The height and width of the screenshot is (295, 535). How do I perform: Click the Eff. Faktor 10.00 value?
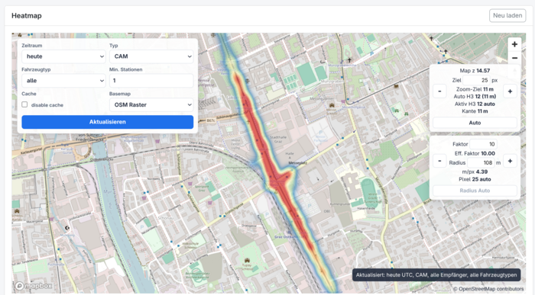click(475, 153)
